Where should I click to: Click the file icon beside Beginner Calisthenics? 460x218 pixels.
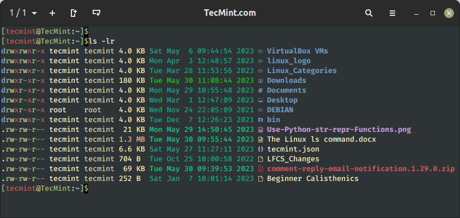[260, 178]
